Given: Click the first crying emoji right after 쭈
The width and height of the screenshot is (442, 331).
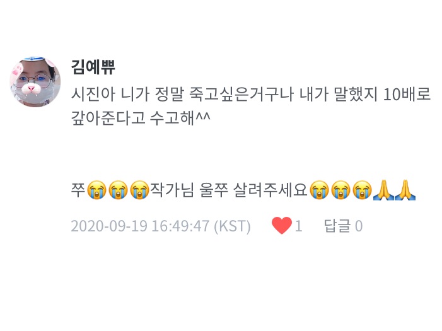Looking at the screenshot, I should pos(96,190).
